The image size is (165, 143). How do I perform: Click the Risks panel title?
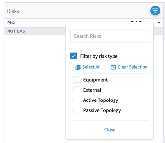(x=13, y=11)
